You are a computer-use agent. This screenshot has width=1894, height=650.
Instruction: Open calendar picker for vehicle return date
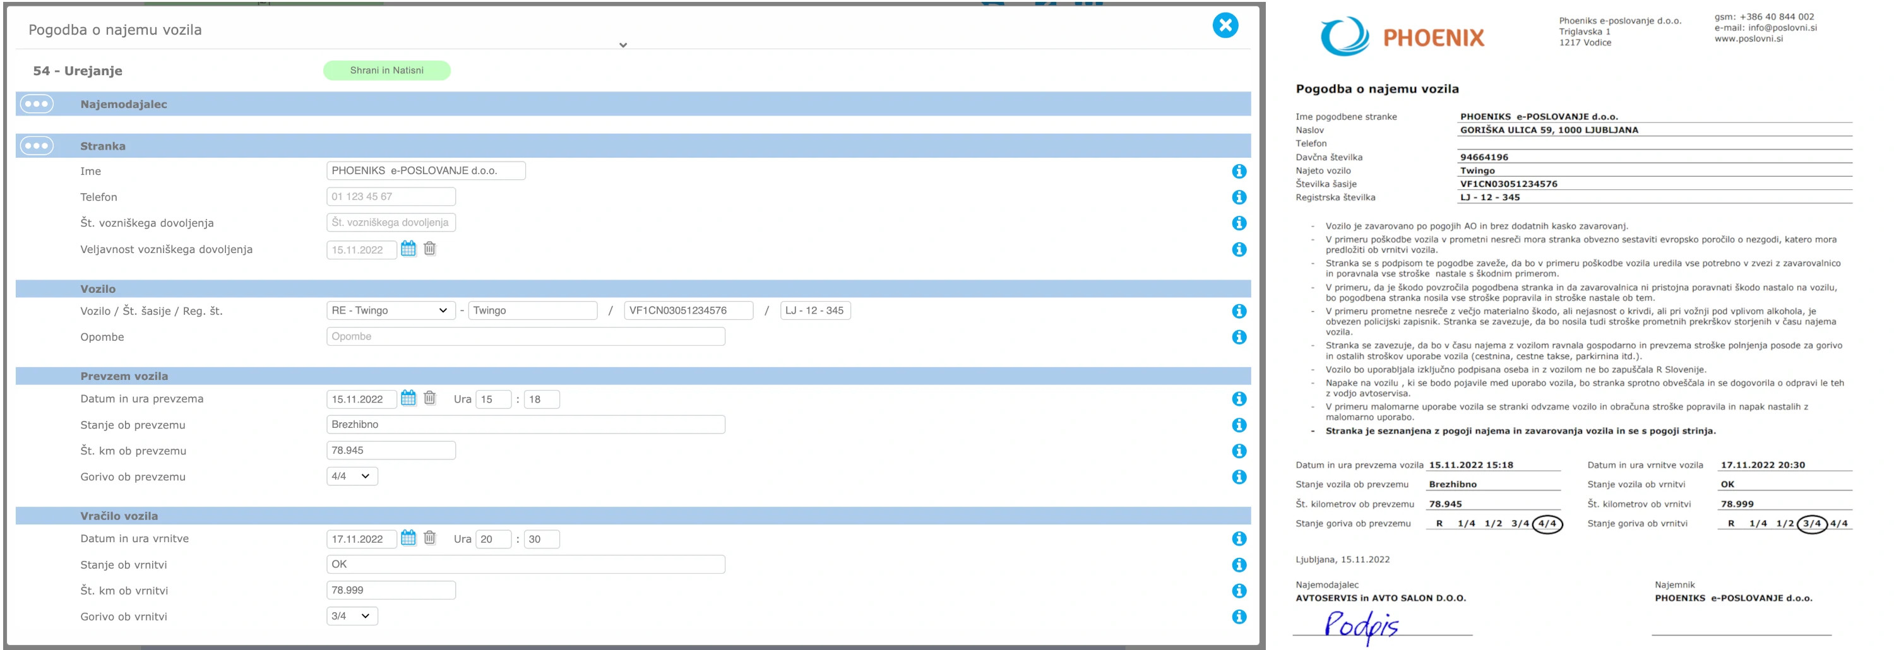pos(408,538)
